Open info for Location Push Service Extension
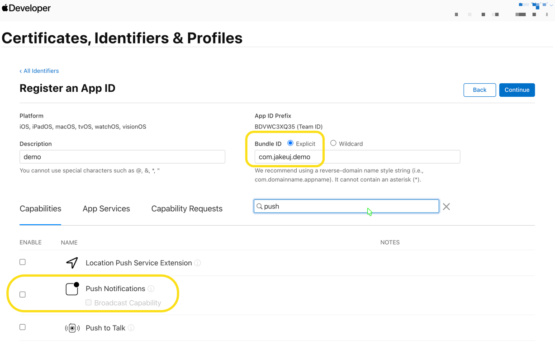Viewport: 555px width, 345px height. tap(198, 263)
